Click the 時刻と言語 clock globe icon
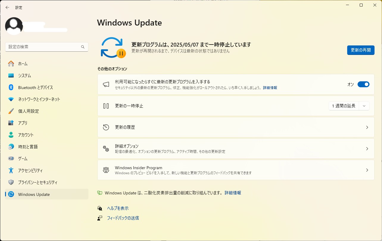This screenshot has width=382, height=241. (11, 147)
